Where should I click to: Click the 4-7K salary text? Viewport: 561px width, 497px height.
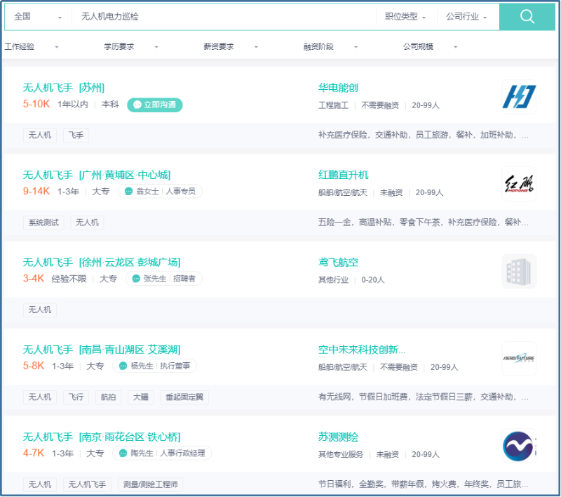[x=34, y=453]
